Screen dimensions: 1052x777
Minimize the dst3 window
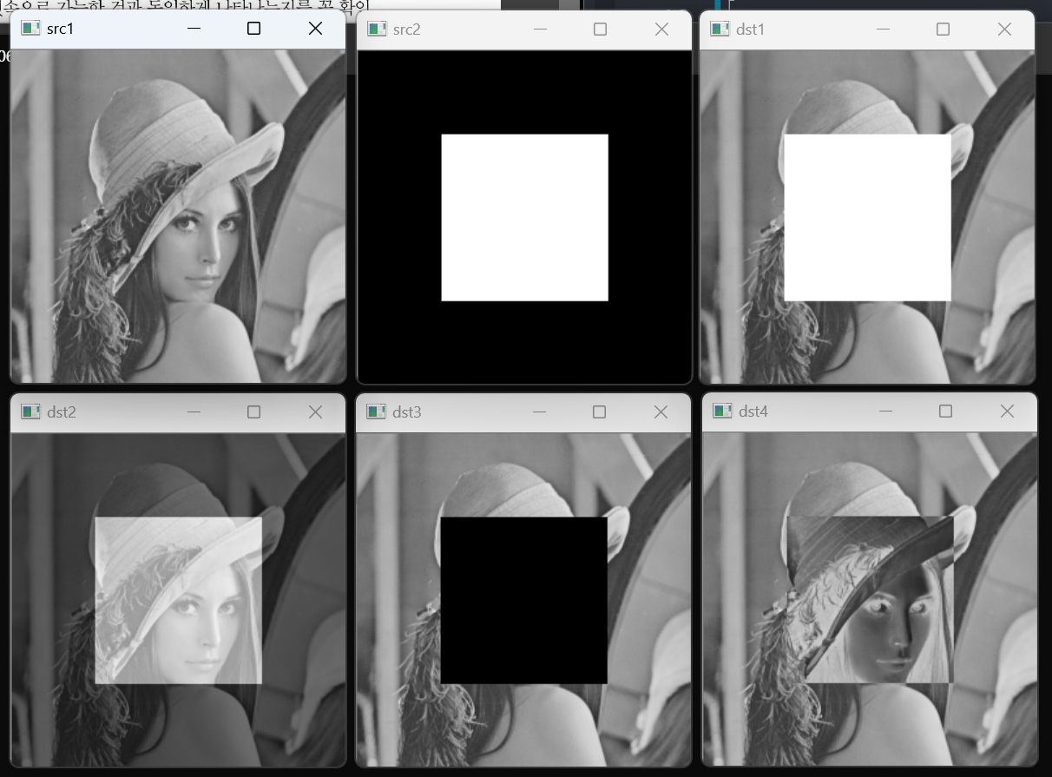tap(539, 412)
